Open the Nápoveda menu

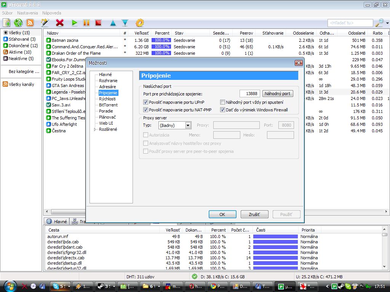[x=51, y=13]
